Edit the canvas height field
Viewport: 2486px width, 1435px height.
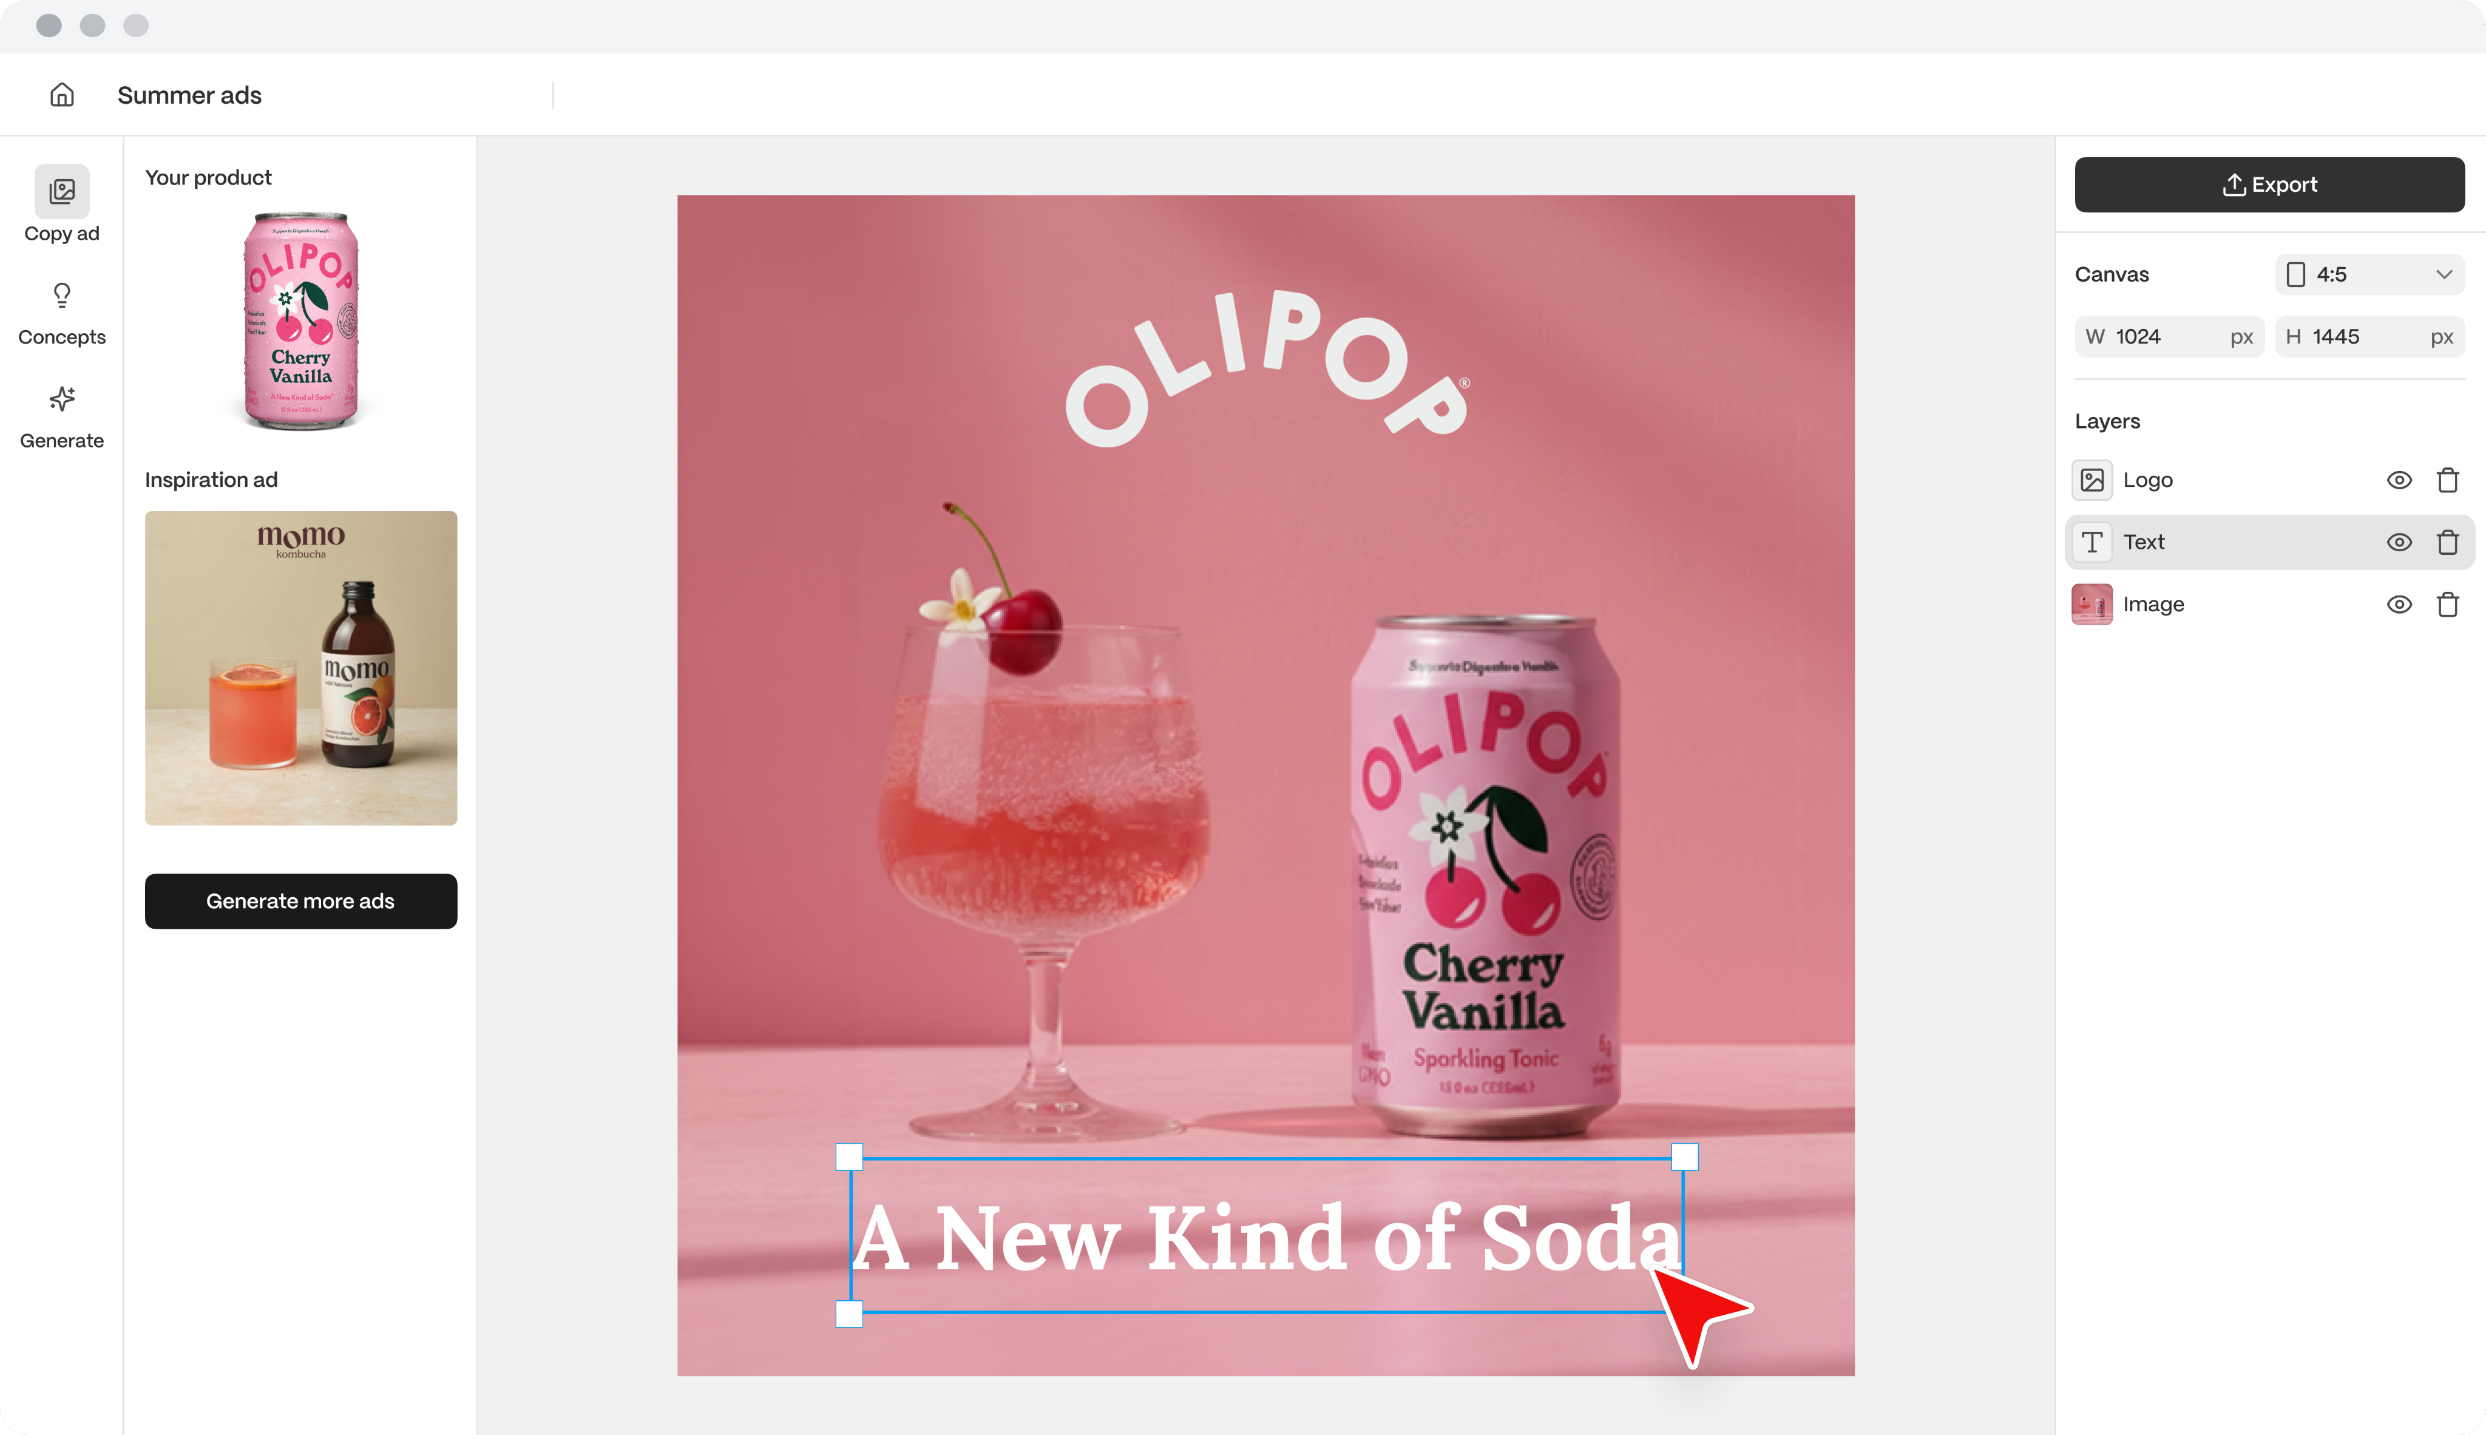2369,336
